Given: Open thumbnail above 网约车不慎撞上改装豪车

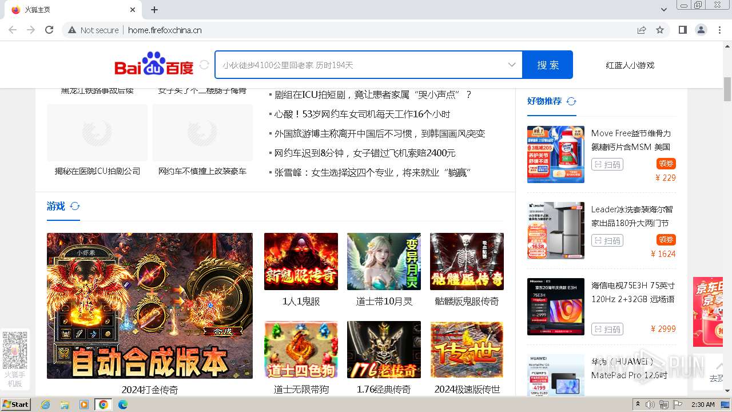Looking at the screenshot, I should click(202, 133).
